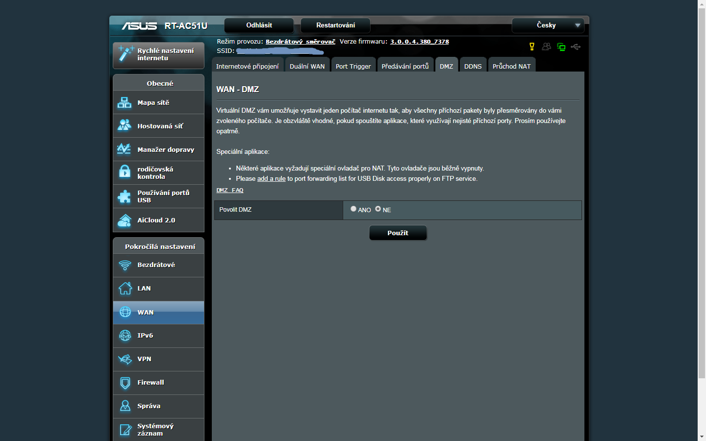Viewport: 706px width, 441px height.
Task: Open the Předávání portů tab
Action: pos(405,66)
